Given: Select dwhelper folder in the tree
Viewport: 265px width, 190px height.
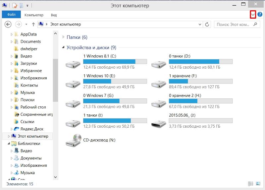Looking at the screenshot, I should [29, 49].
